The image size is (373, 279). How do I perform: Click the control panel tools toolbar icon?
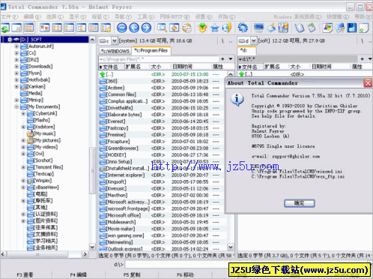coord(283,28)
